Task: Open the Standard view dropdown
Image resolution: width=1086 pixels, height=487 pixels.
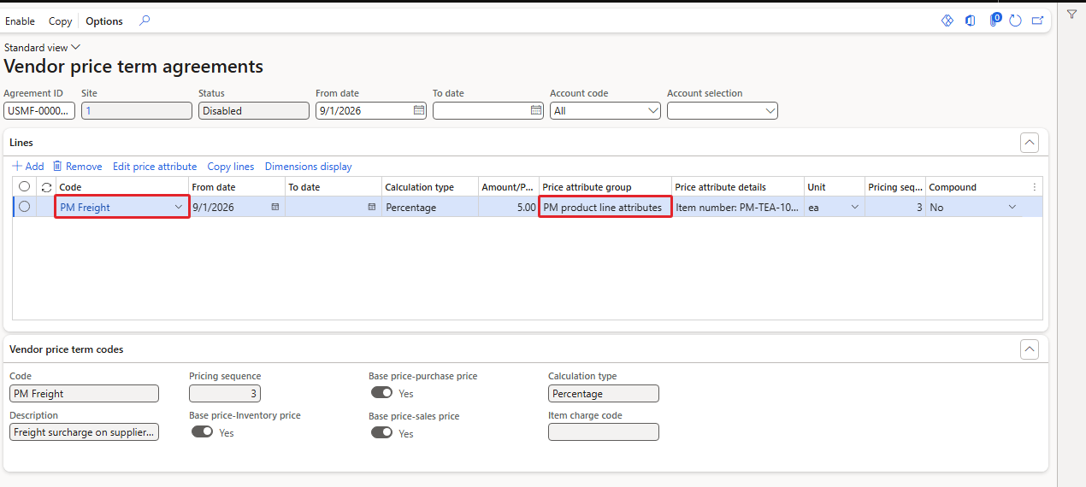Action: 42,48
